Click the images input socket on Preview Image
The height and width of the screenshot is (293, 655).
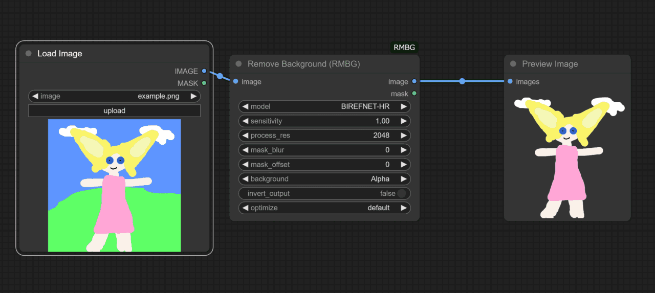(510, 81)
